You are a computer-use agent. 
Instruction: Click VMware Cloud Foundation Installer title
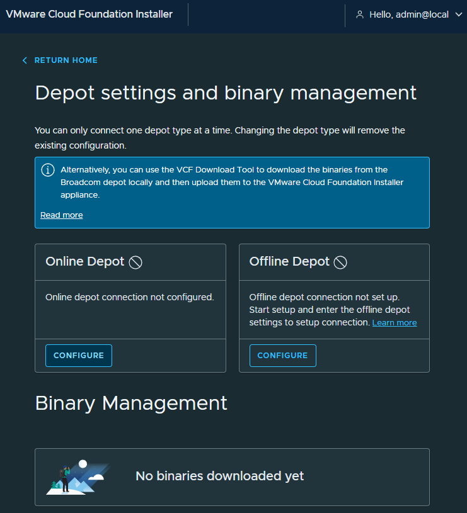(x=89, y=14)
